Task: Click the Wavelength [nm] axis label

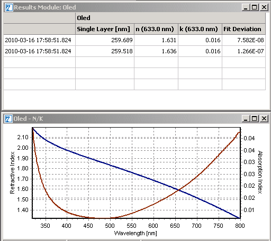Action: click(135, 234)
